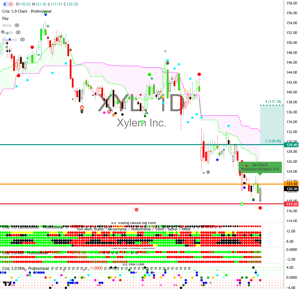Click the red alarm clock alert icon
Screen dimensions: 299x289
point(136,209)
